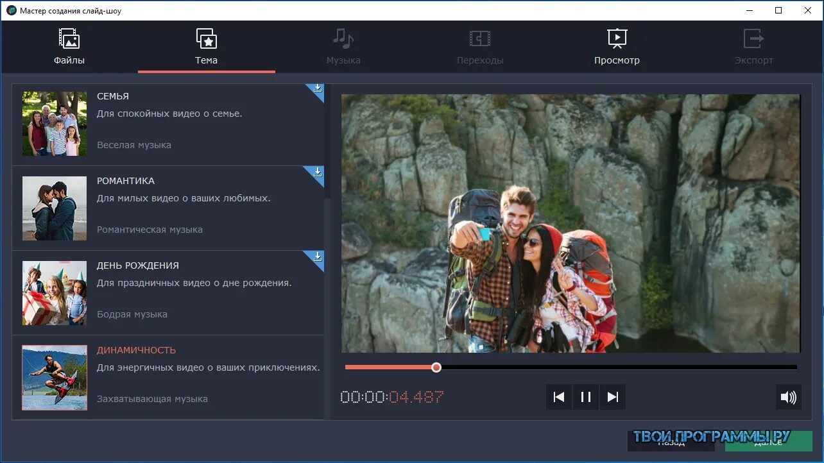Select the День рождения party thumbnail

55,293
